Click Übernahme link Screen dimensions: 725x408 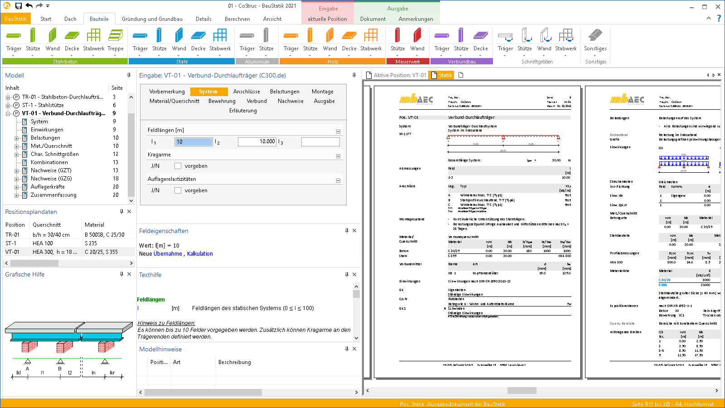pyautogui.click(x=168, y=254)
